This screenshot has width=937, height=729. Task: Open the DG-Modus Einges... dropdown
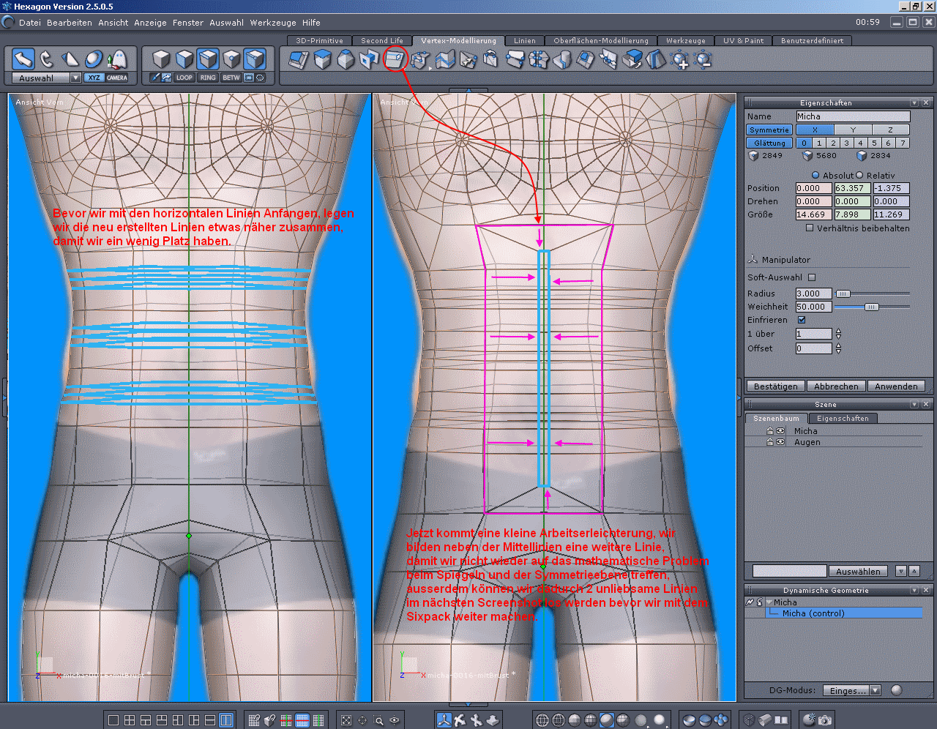pyautogui.click(x=875, y=690)
